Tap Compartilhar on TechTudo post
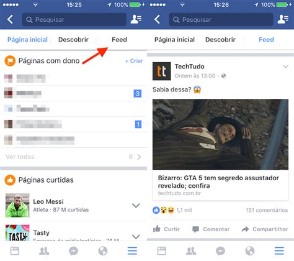294x261 pixels. pyautogui.click(x=265, y=229)
